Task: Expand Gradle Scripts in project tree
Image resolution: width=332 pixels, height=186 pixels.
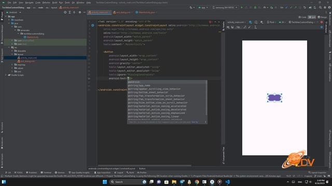Action: point(6,75)
